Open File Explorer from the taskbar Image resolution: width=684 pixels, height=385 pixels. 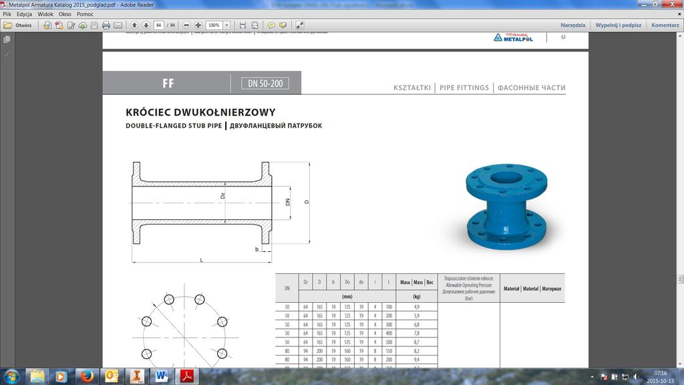coord(37,376)
